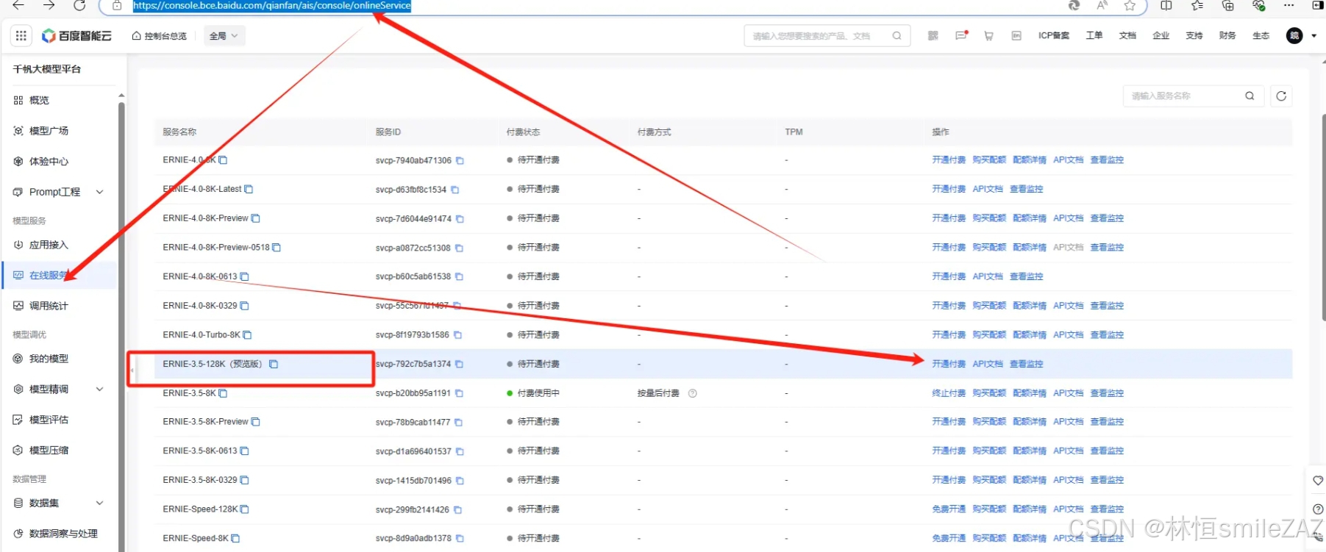Click the browser back arrow
The height and width of the screenshot is (552, 1326).
click(x=18, y=5)
